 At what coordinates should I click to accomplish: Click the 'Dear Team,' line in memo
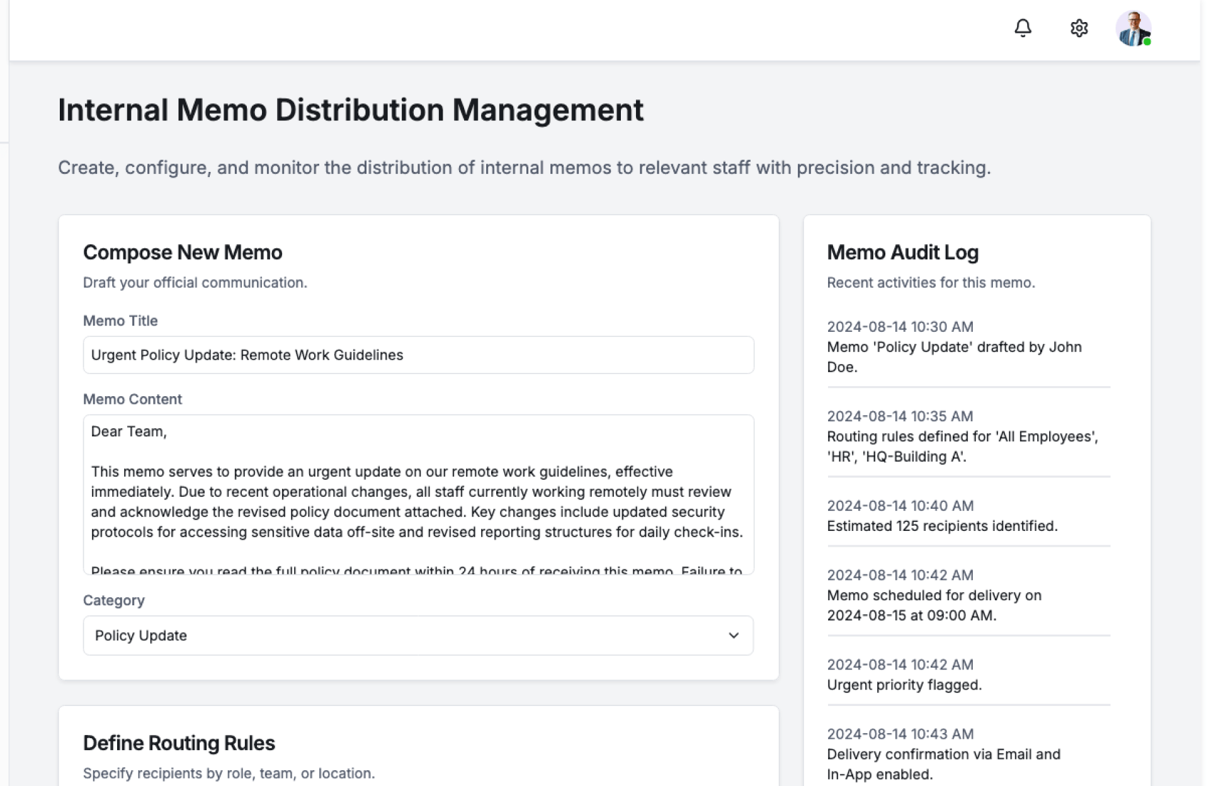(129, 432)
